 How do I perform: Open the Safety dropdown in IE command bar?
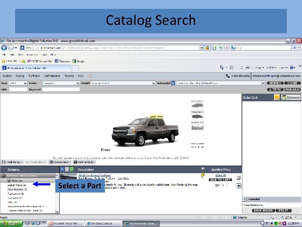click(x=271, y=68)
